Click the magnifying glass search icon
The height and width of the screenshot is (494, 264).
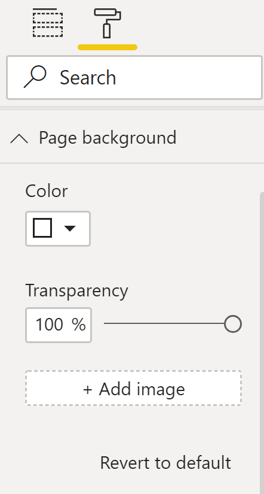35,77
